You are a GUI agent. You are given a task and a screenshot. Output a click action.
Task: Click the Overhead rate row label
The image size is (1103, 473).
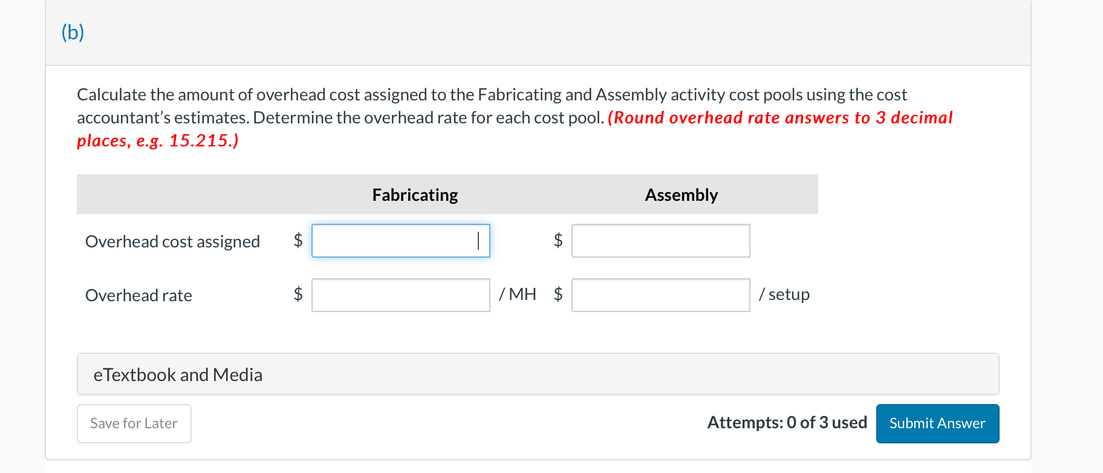pos(138,295)
